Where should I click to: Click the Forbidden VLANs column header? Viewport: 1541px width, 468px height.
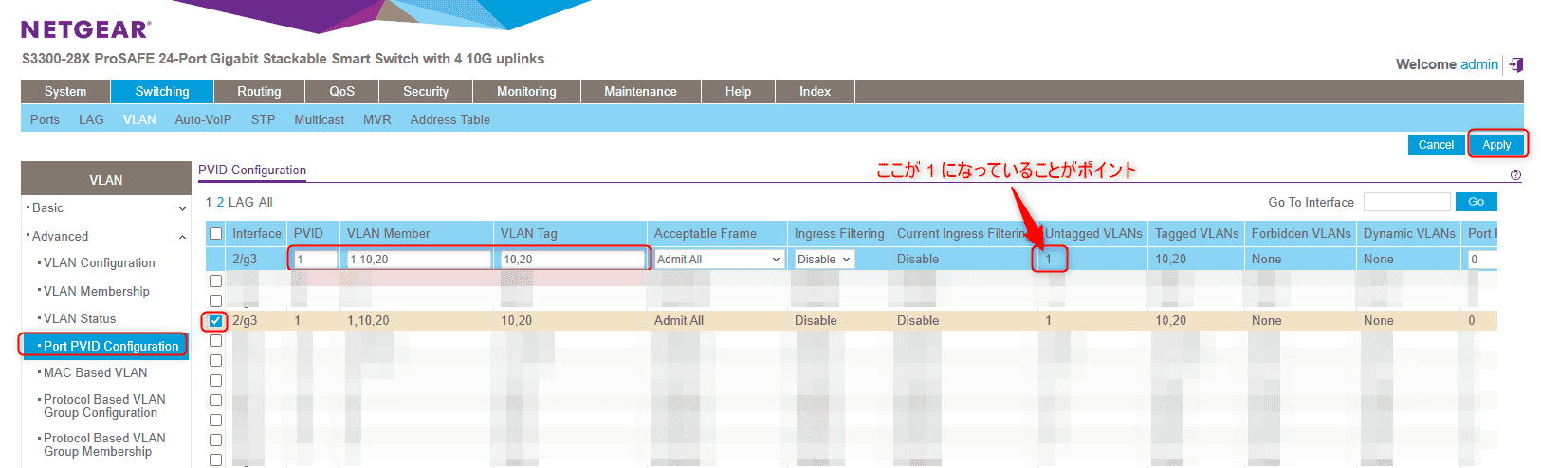tap(1301, 234)
